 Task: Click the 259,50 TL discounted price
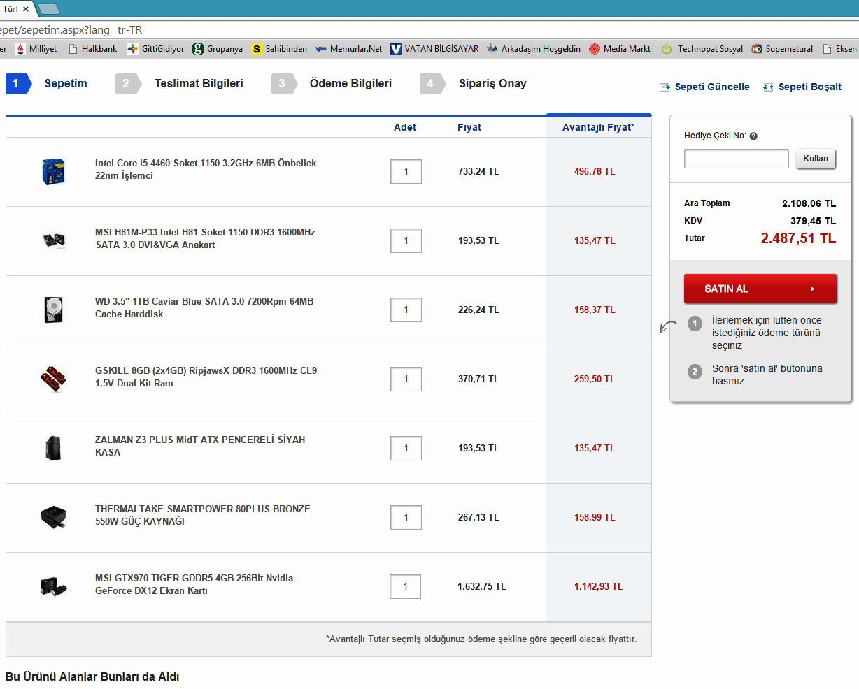[595, 379]
